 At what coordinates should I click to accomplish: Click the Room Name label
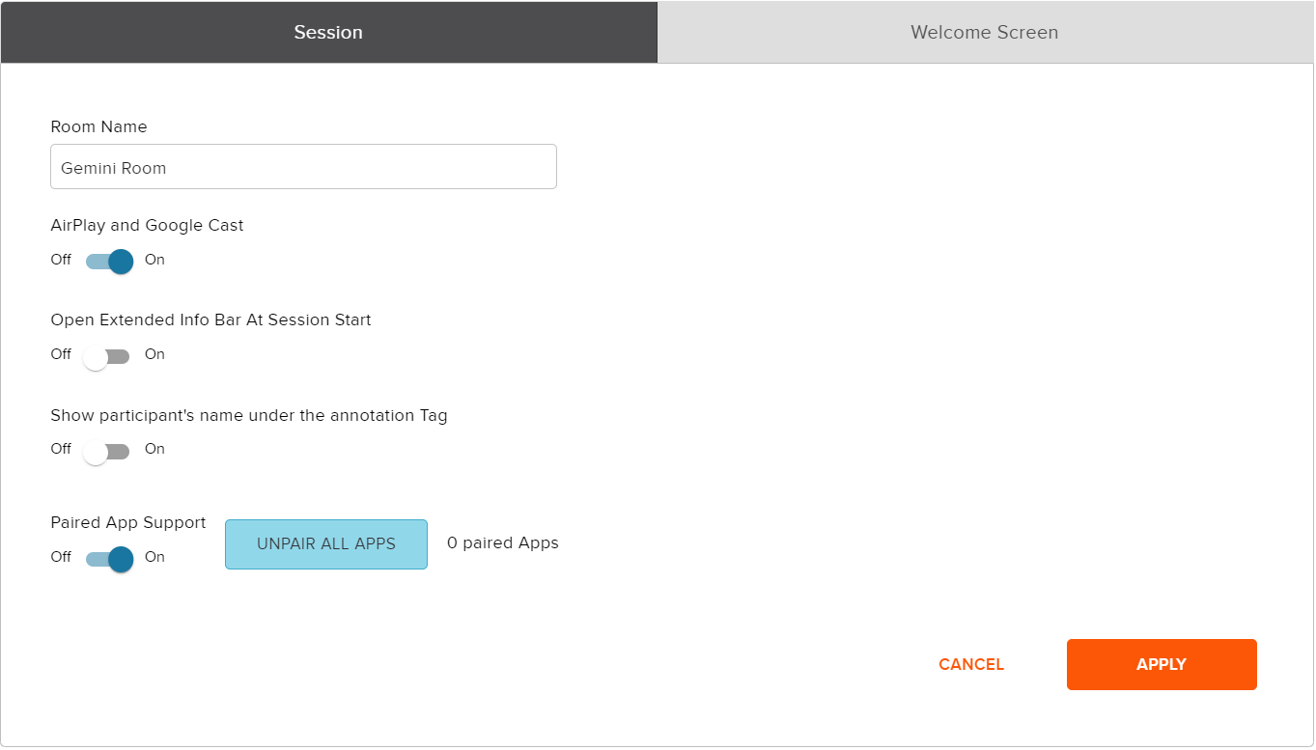click(x=98, y=126)
